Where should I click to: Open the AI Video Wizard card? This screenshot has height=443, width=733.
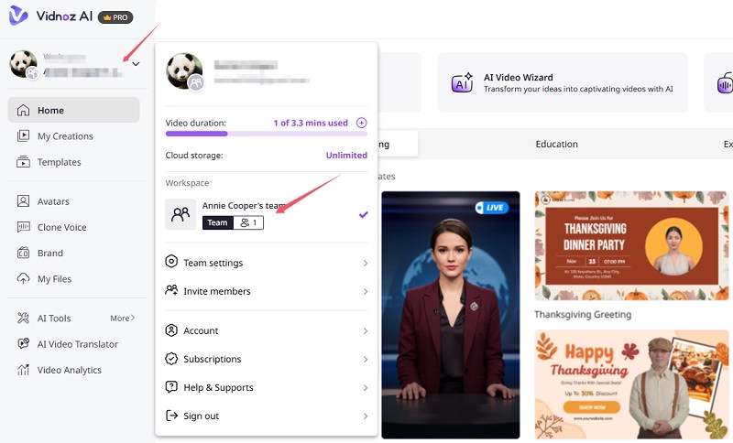tap(563, 82)
